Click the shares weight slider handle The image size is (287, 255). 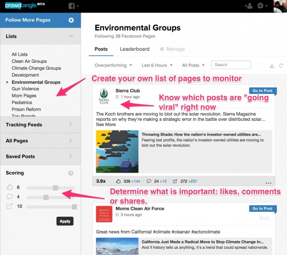74,207
